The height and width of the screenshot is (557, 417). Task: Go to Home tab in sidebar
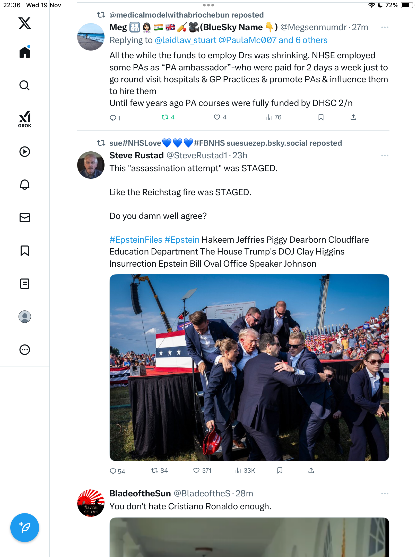point(25,52)
